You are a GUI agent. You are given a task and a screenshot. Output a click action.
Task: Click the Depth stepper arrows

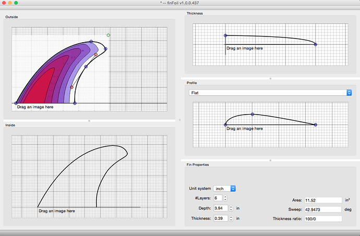click(230, 208)
